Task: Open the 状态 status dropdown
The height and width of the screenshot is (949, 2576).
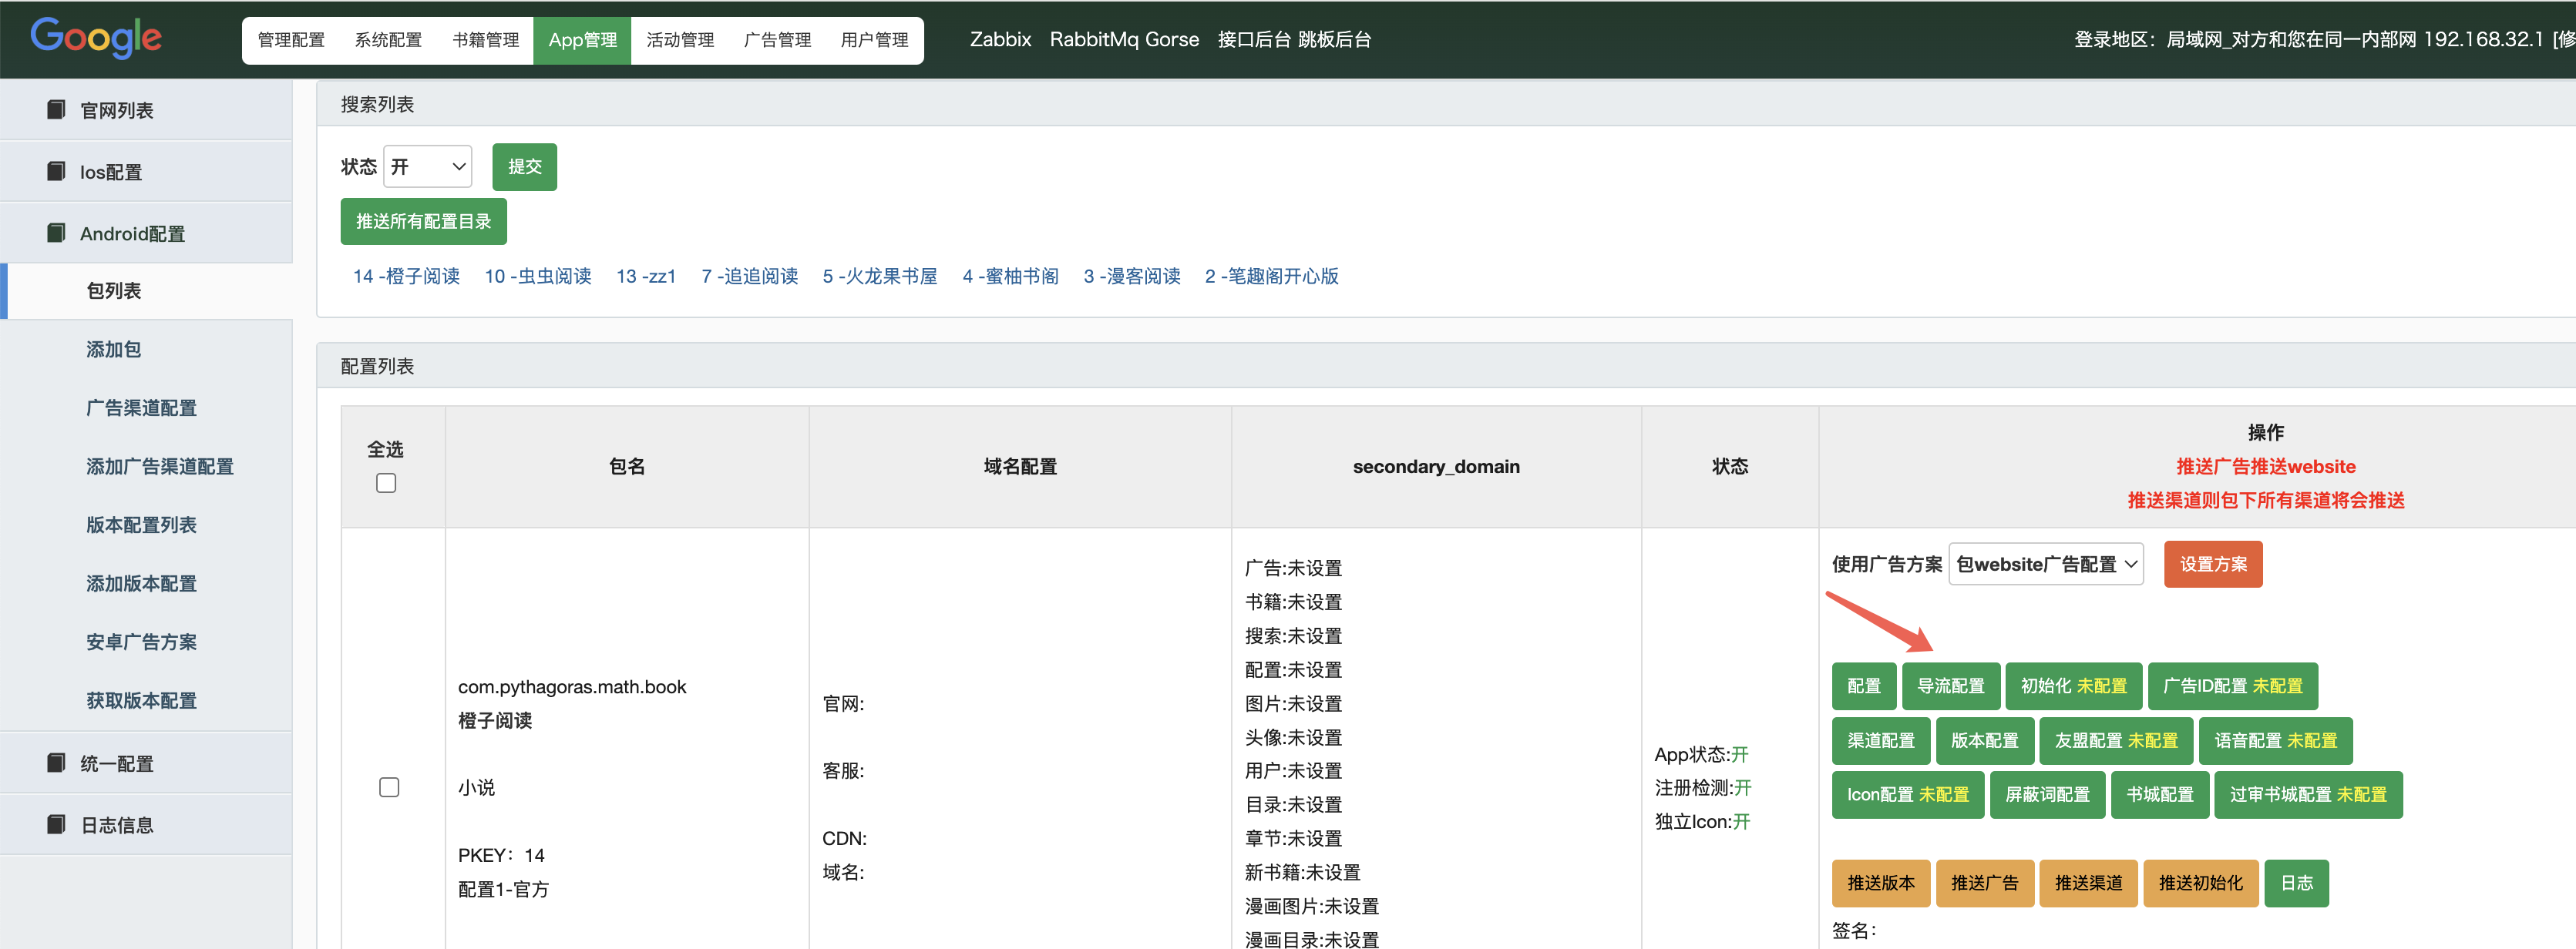Action: pyautogui.click(x=428, y=167)
